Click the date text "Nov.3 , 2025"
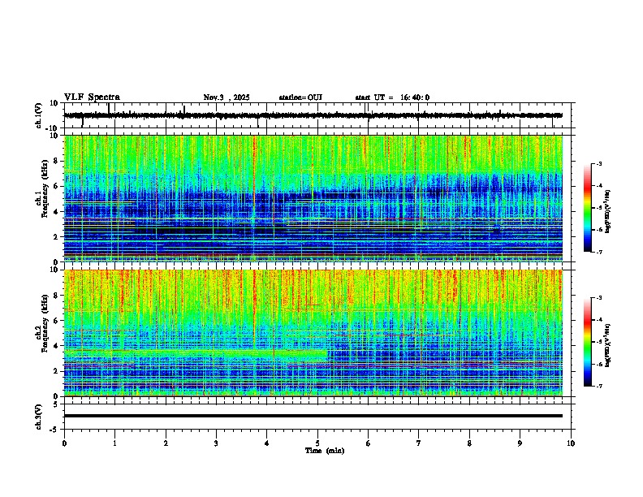 pyautogui.click(x=227, y=97)
